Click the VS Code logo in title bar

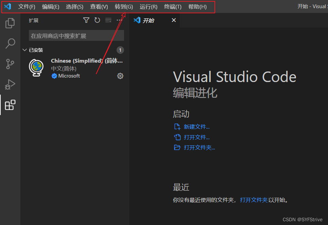tap(7, 6)
